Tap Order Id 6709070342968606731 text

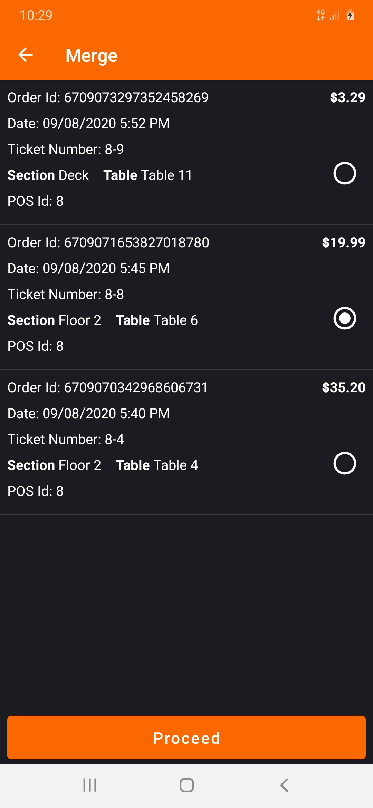point(108,388)
